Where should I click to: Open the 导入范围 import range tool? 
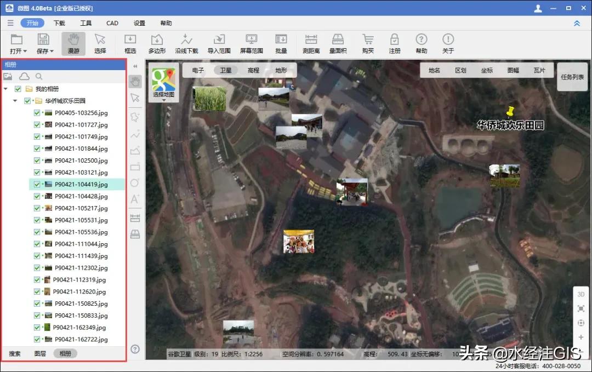(219, 43)
